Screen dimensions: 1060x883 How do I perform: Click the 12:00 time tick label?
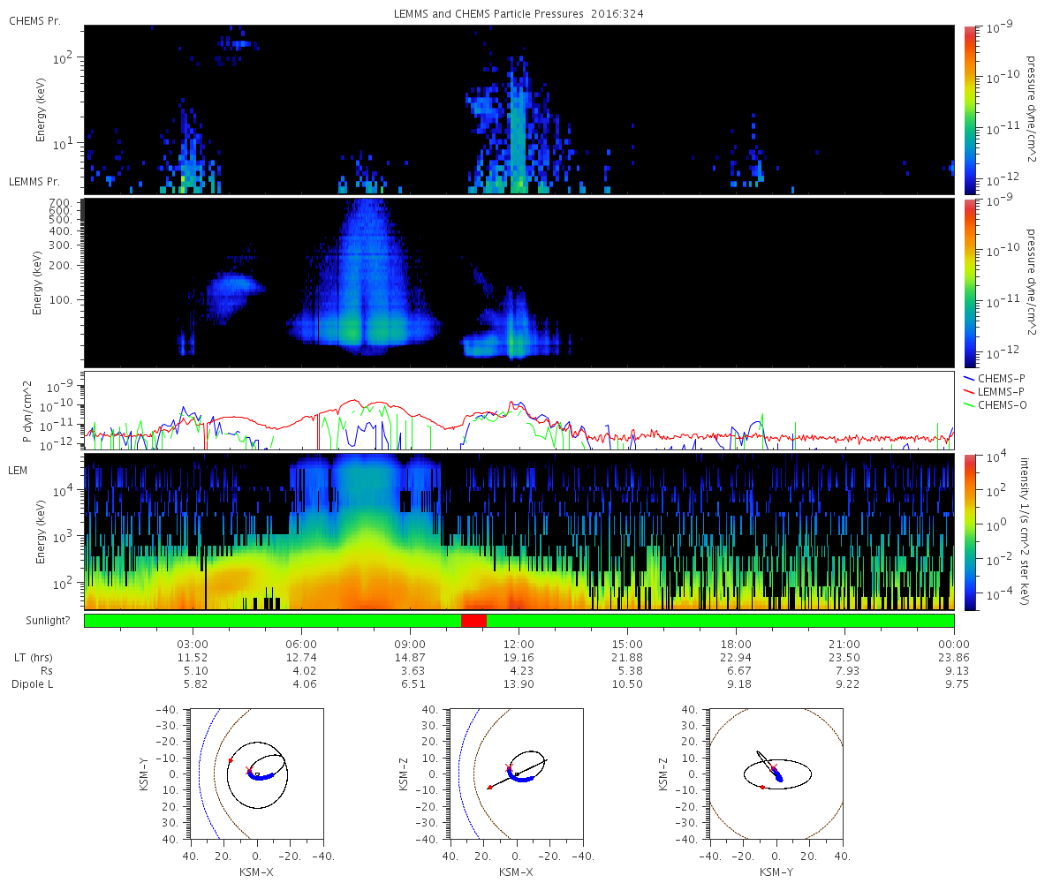coord(519,645)
